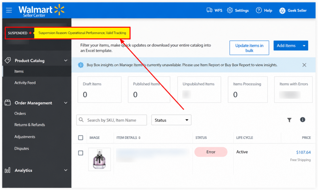Click the PRICE column header

[x=306, y=138]
